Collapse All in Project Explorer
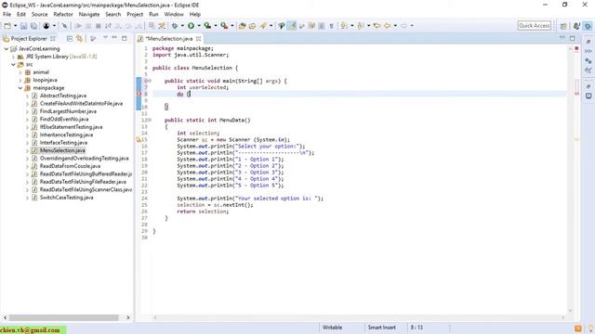Screen dimensions: 595x334 70,39
